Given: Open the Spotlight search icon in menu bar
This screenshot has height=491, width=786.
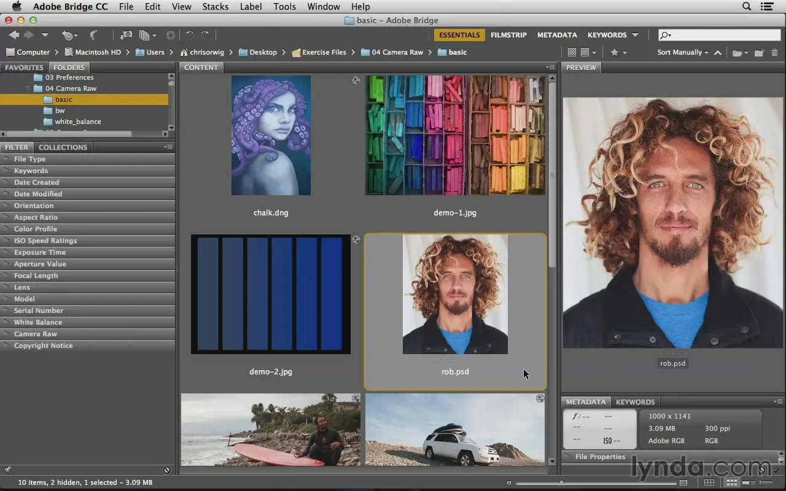Looking at the screenshot, I should click(x=747, y=7).
